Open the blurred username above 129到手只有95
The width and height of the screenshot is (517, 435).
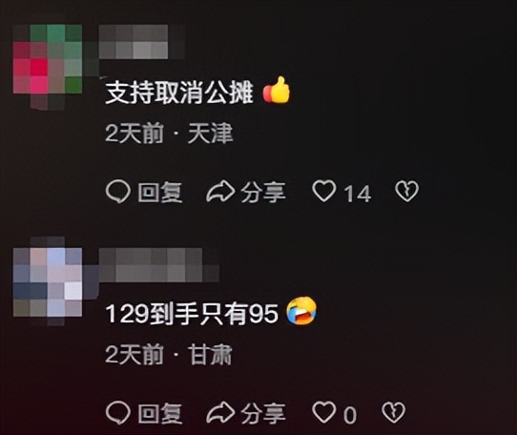coord(158,266)
